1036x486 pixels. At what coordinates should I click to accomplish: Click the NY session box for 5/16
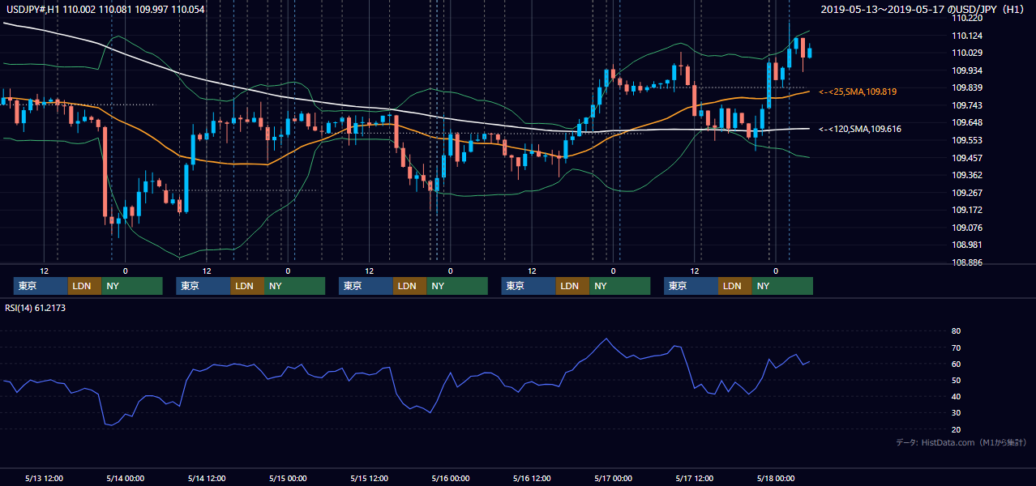tap(619, 286)
